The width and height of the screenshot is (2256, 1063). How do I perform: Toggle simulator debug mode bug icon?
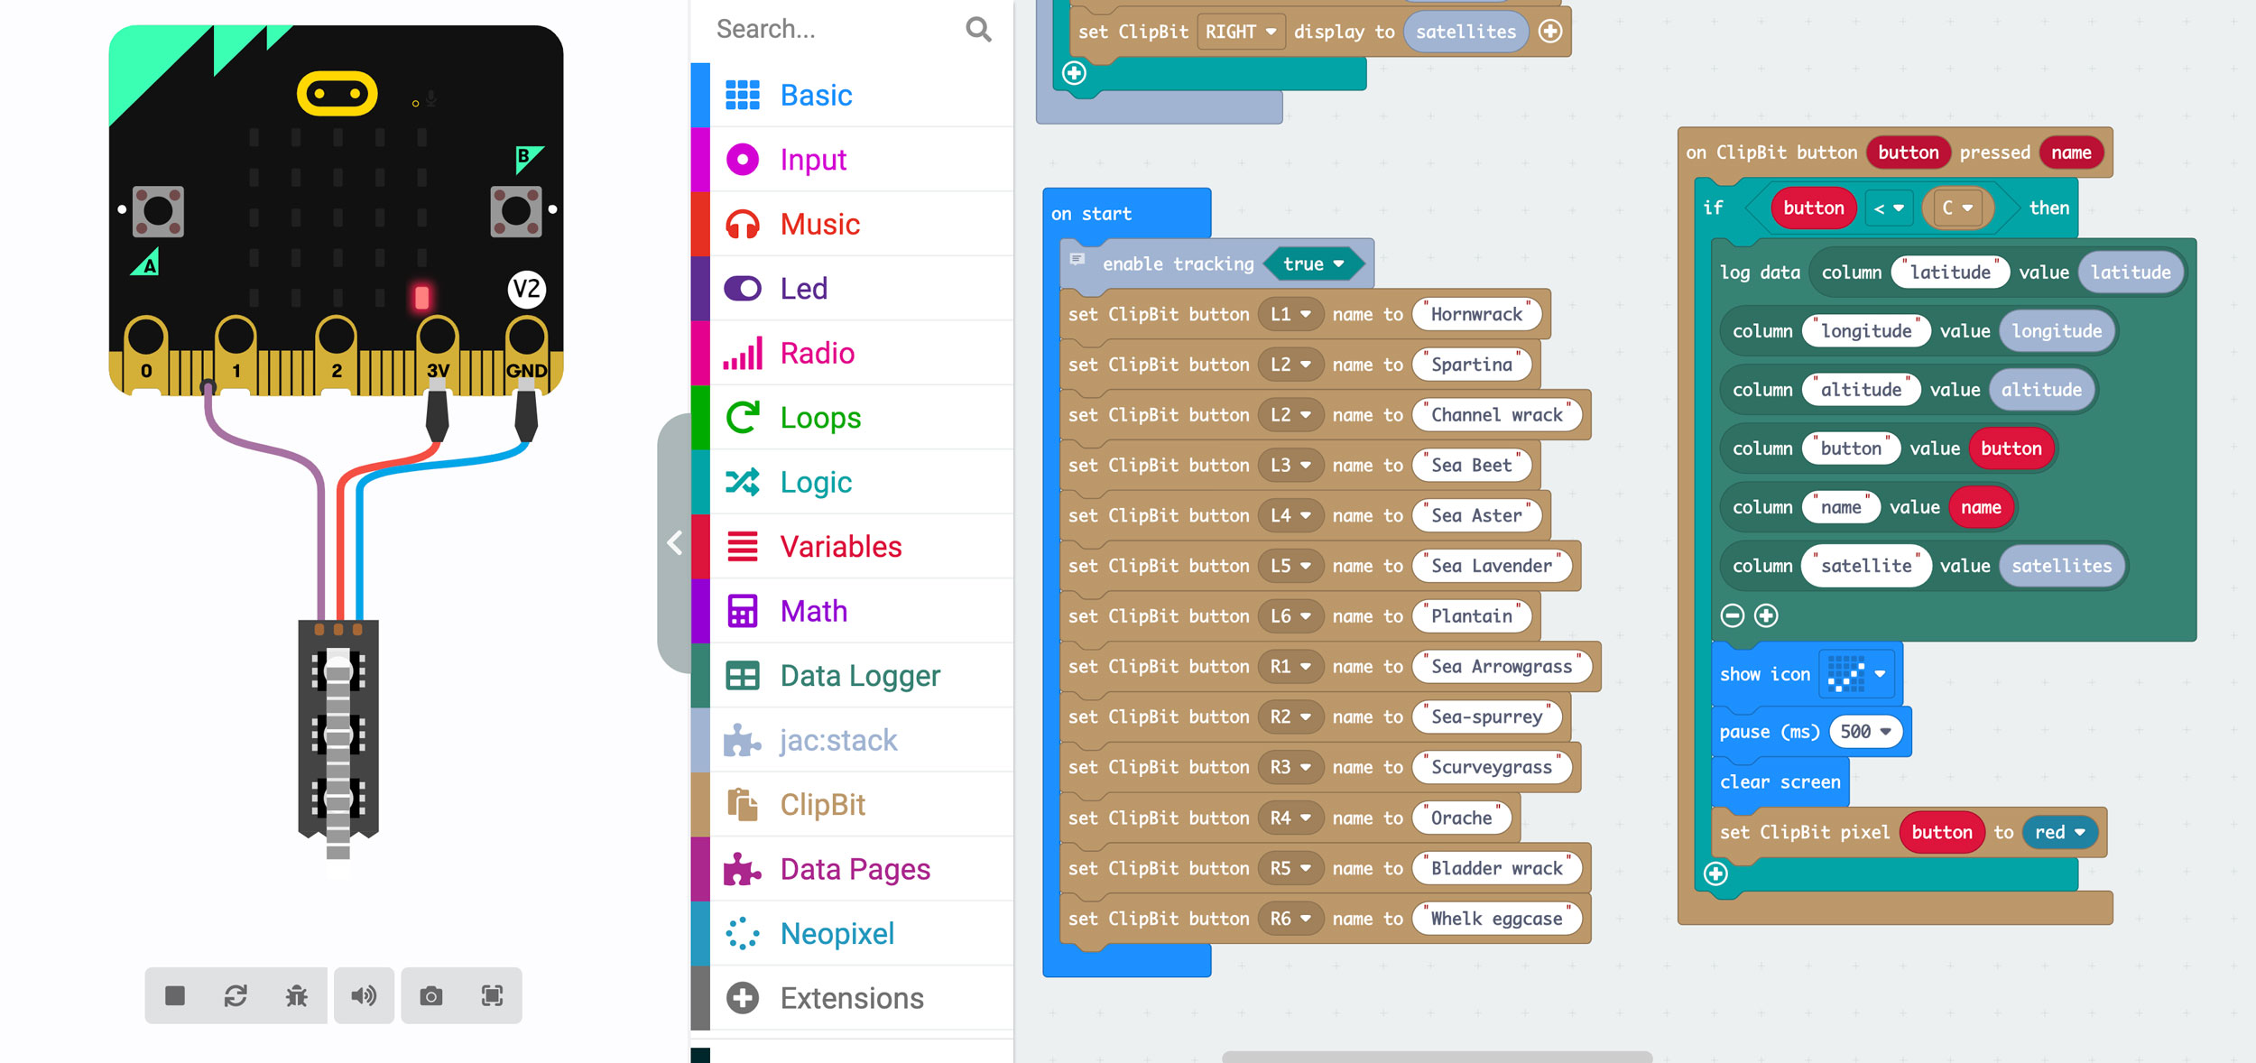tap(297, 995)
